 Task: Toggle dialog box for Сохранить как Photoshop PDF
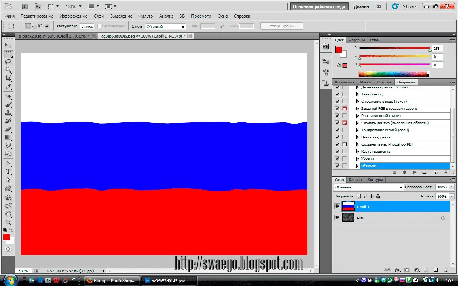click(x=345, y=144)
